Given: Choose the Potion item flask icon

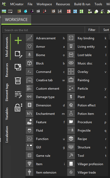Looking at the screenshot, I should coord(71,114).
